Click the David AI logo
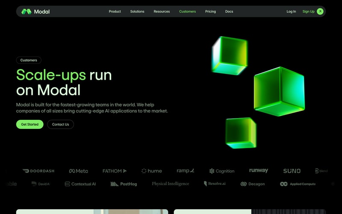342x214 pixels. point(41,184)
